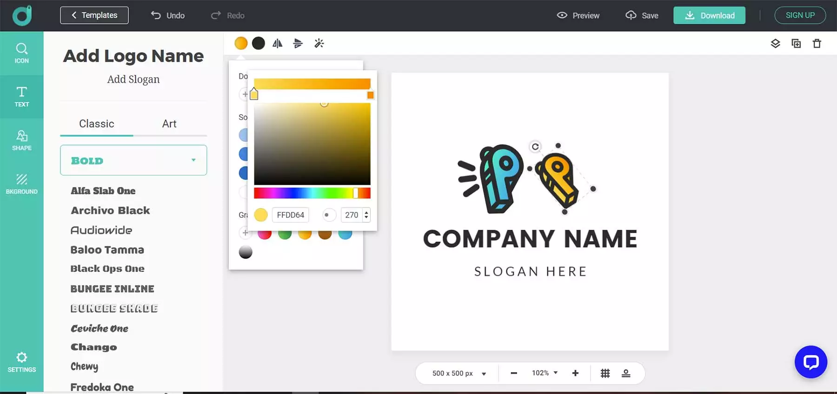Open the TEXT panel in the sidebar
This screenshot has height=394, width=837.
click(21, 97)
